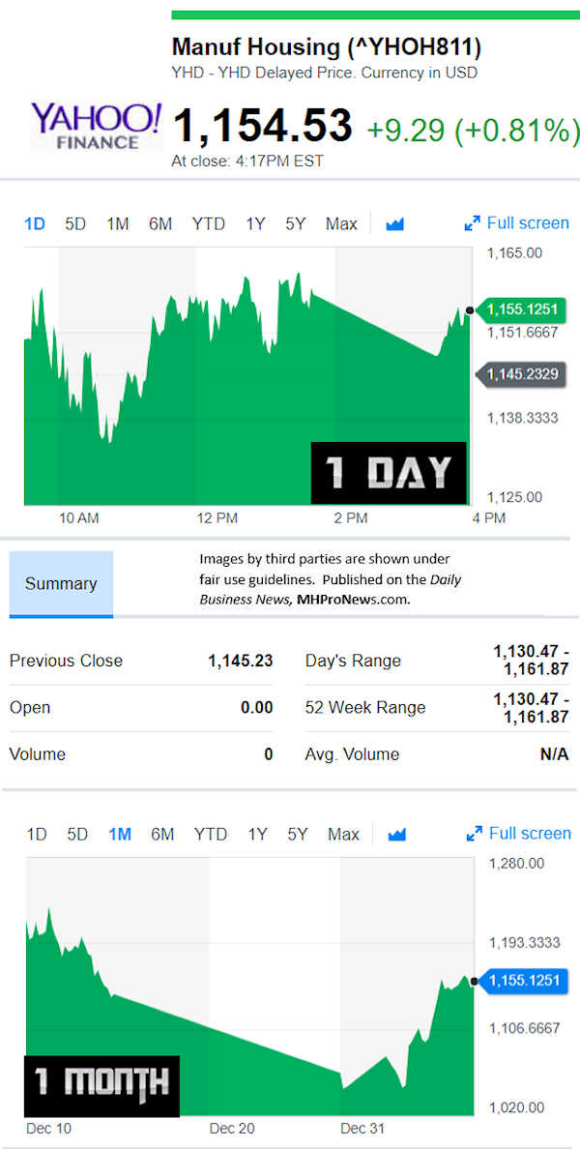This screenshot has width=580, height=1149.
Task: Click Full screen icon on the top chart
Action: point(473,223)
